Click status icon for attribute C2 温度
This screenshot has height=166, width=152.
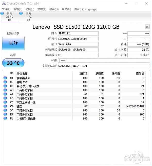point(5,106)
